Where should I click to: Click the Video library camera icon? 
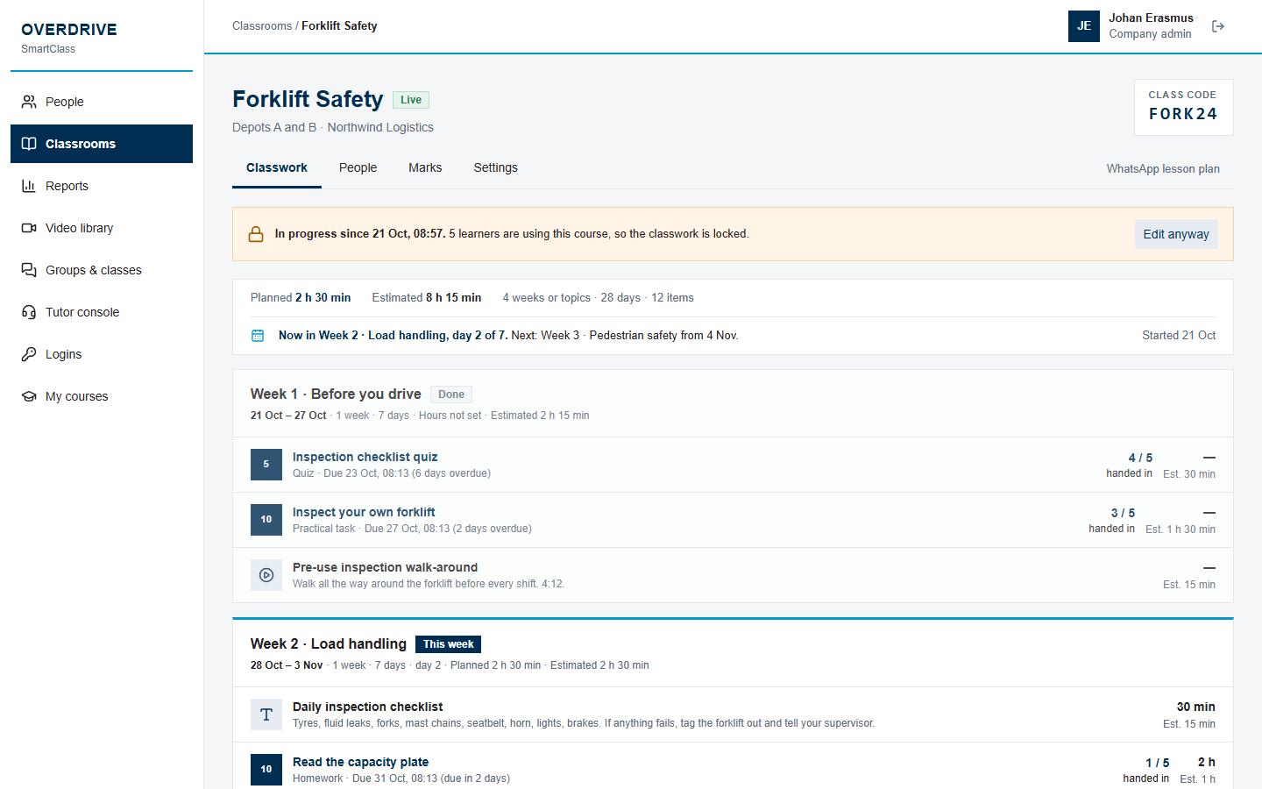tap(29, 228)
